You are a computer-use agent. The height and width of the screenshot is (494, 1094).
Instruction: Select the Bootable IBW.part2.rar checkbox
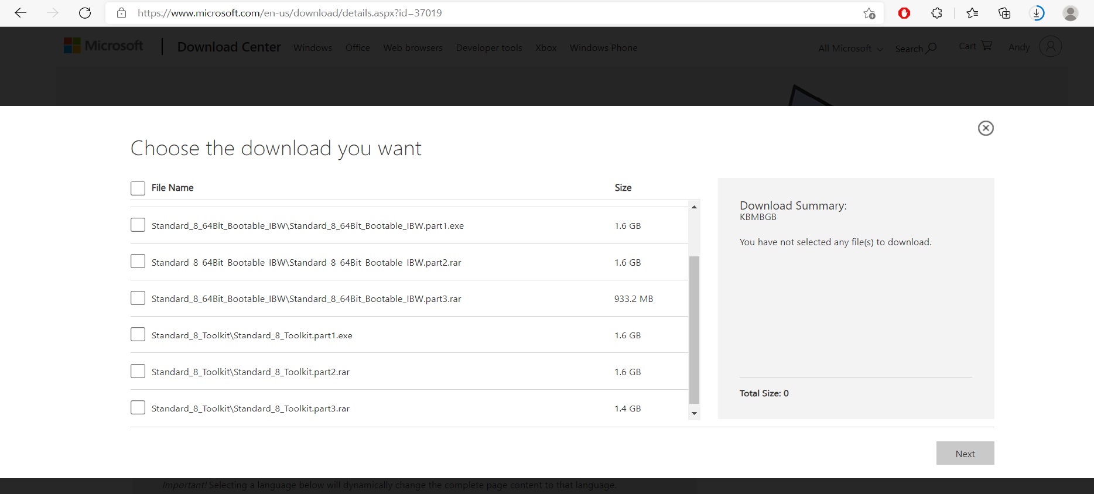pos(138,261)
